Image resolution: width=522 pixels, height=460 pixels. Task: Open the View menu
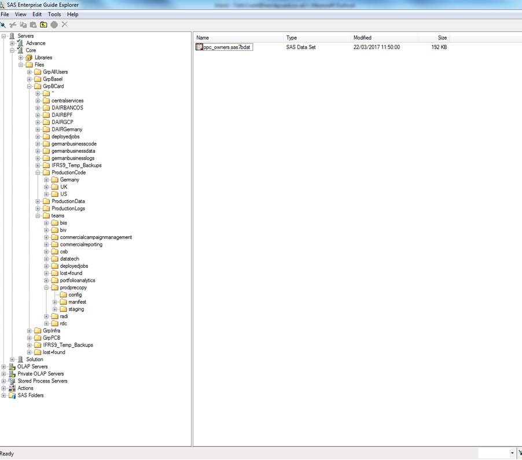[21, 14]
